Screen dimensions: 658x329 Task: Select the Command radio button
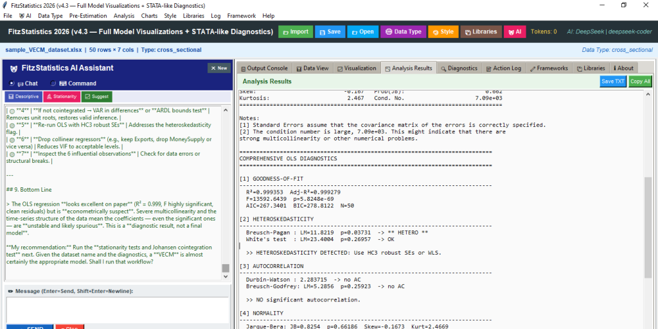tap(53, 83)
